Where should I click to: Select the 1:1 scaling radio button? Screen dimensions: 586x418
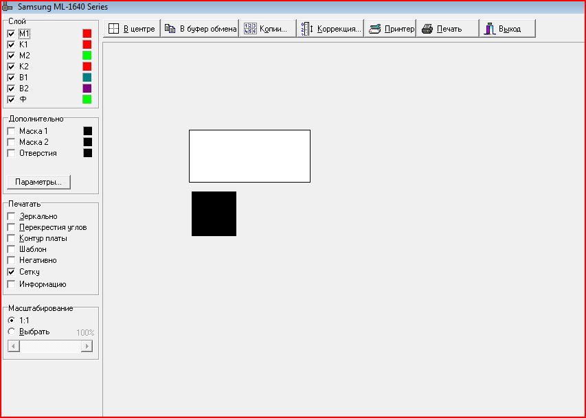coord(12,320)
